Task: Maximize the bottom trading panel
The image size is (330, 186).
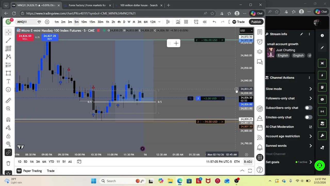Action: [x=250, y=171]
